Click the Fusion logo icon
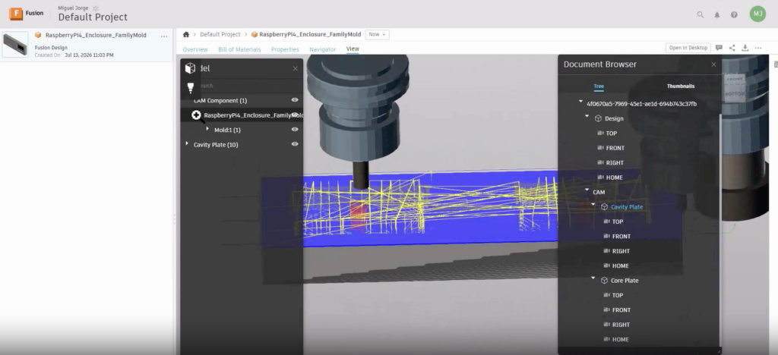 (16, 14)
